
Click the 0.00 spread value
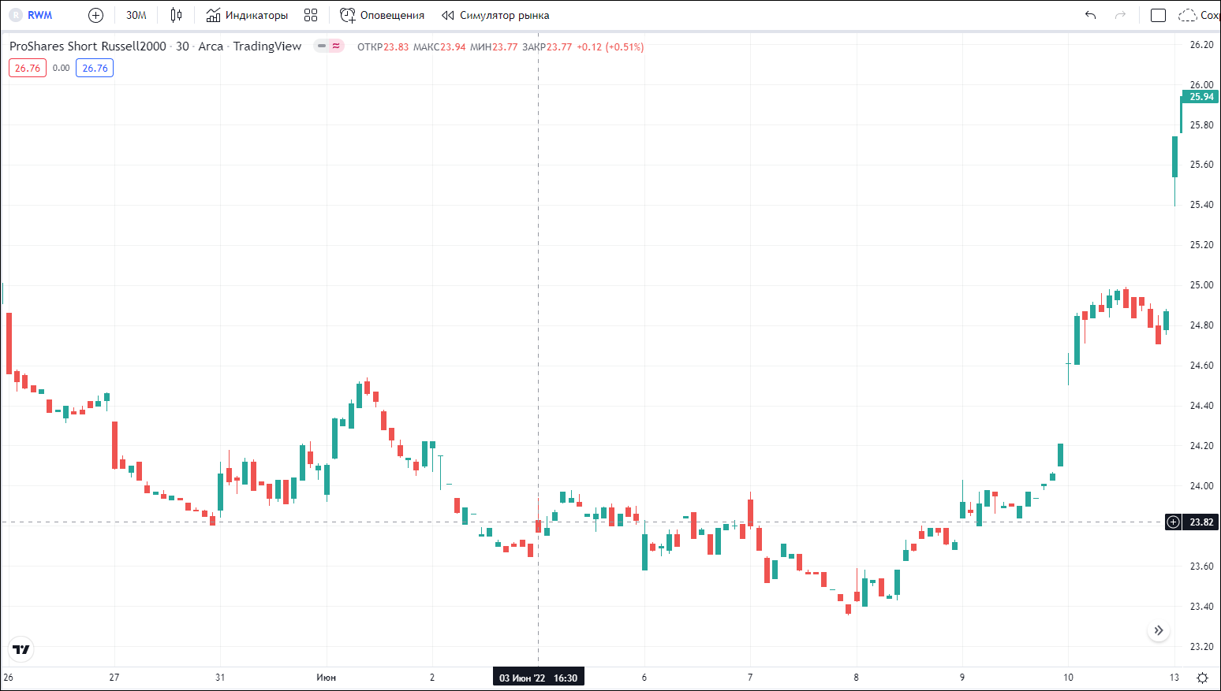click(x=62, y=68)
